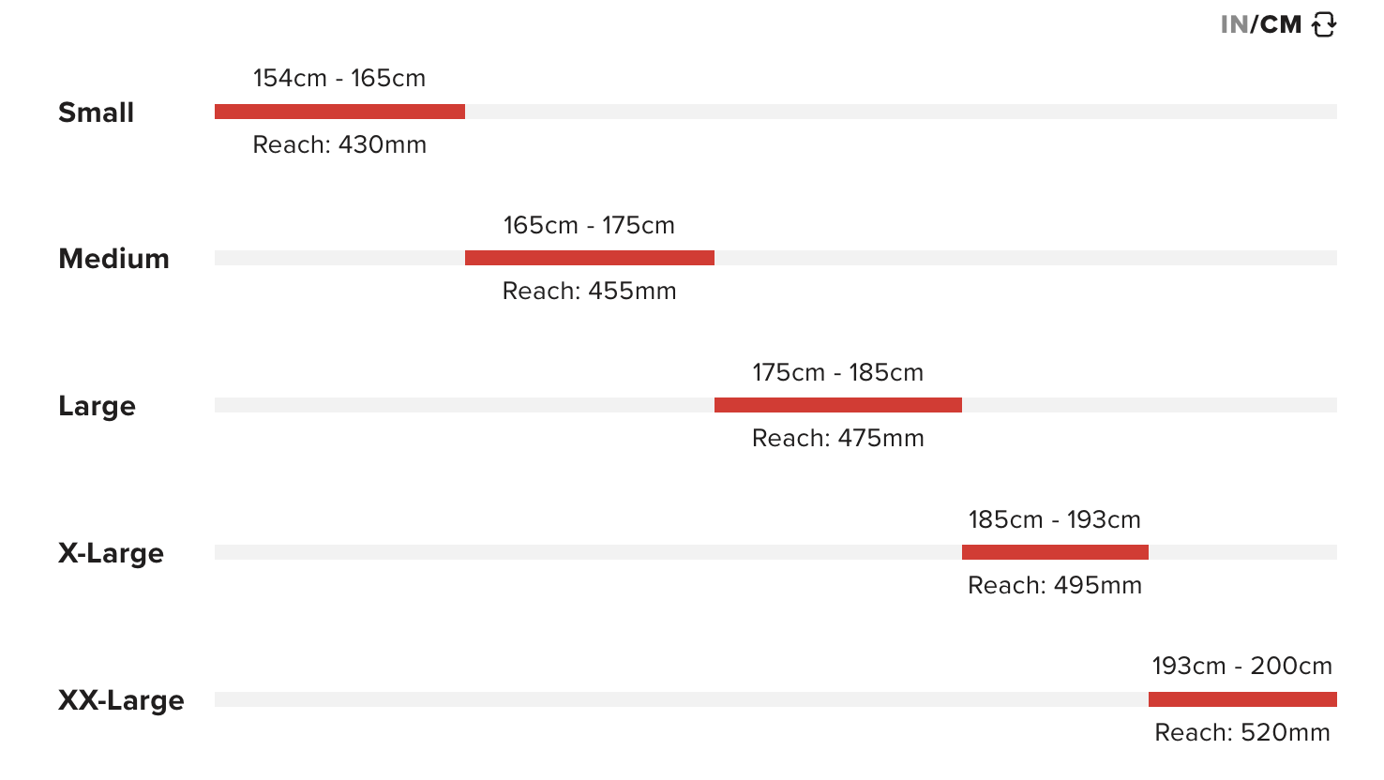Screen dimensions: 1384x780
Task: Toggle the IN/CM unit label
Action: point(1261,24)
